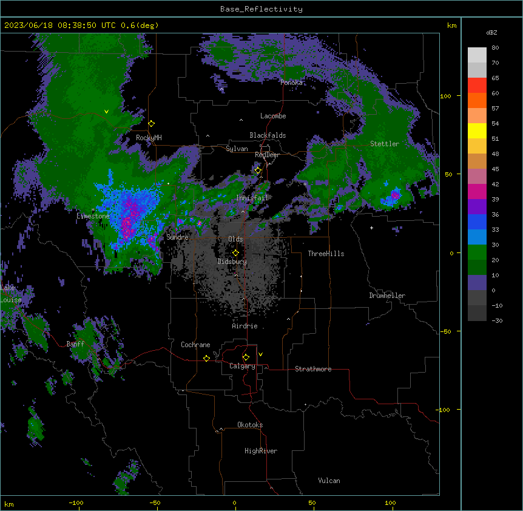Select the yellow V marker northeast of Calgary

tap(260, 354)
